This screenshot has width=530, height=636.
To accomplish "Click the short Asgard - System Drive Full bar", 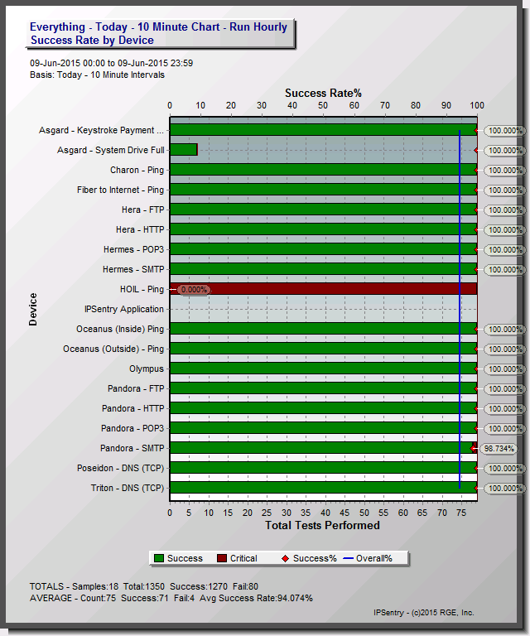I will (x=183, y=150).
